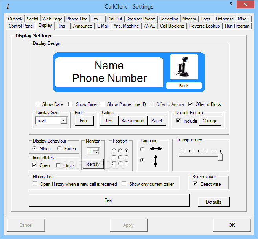Open the Logs tab
The image size is (258, 239).
[206, 19]
